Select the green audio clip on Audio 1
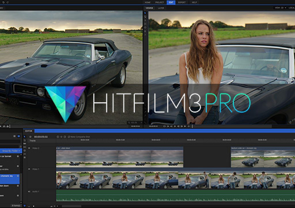This screenshot has height=208, width=295. (175, 195)
